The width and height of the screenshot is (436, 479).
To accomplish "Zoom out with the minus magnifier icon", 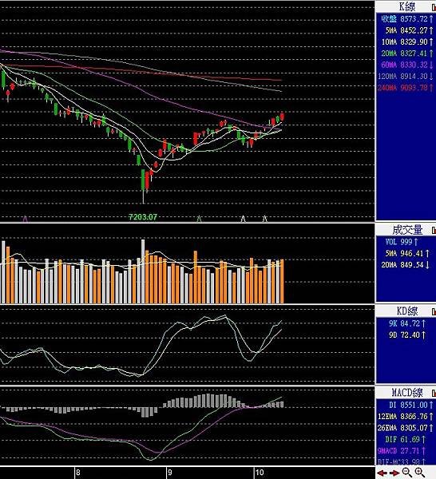I will [x=407, y=473].
